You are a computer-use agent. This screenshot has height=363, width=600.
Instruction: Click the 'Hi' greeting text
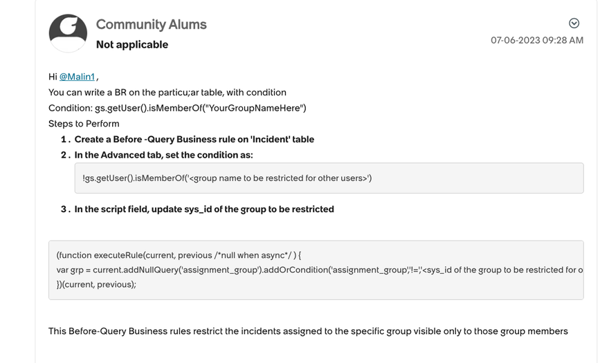click(53, 77)
